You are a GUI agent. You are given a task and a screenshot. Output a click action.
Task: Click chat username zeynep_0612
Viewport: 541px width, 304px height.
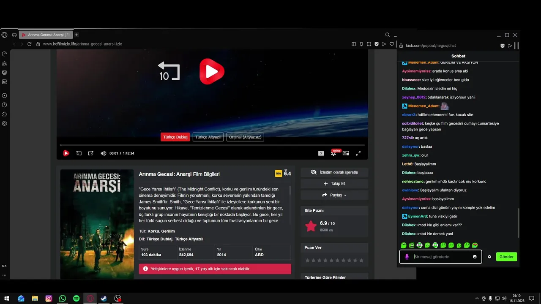point(414,97)
